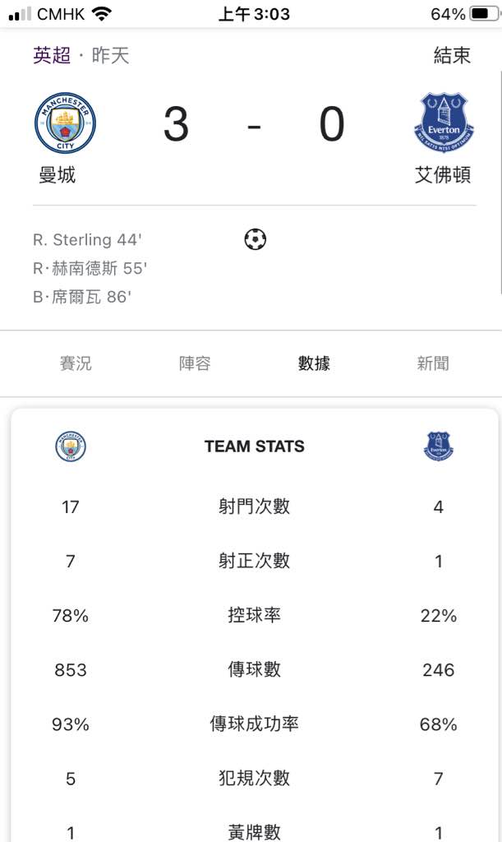502x842 pixels.
Task: Open the 英超 league link
Action: [x=52, y=55]
